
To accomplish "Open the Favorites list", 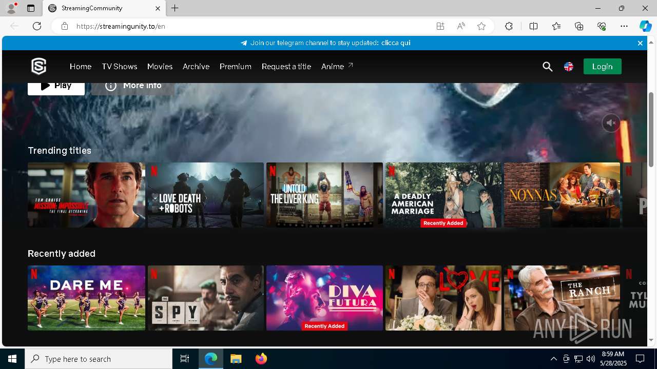I will 556,26.
